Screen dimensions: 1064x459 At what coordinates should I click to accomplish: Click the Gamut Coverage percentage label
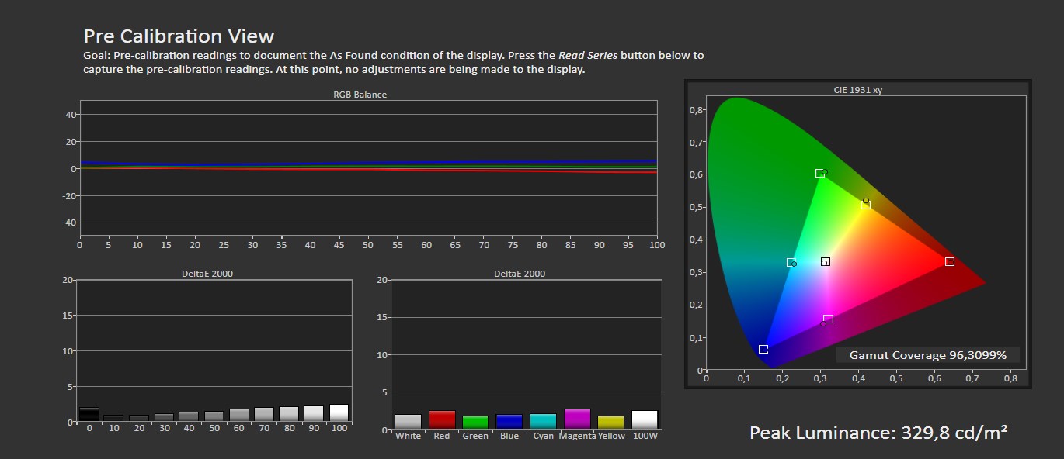pos(927,355)
